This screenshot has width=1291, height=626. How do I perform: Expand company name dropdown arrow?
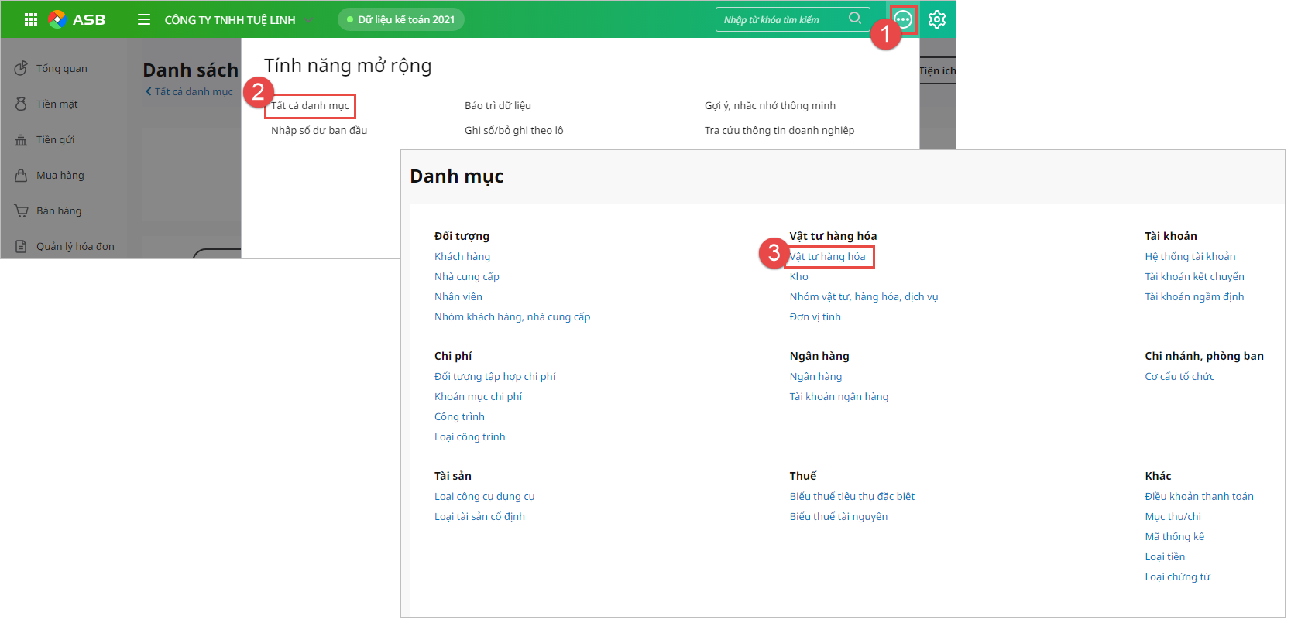(x=308, y=20)
